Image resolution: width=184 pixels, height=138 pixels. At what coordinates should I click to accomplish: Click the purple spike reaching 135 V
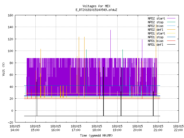[110, 44]
